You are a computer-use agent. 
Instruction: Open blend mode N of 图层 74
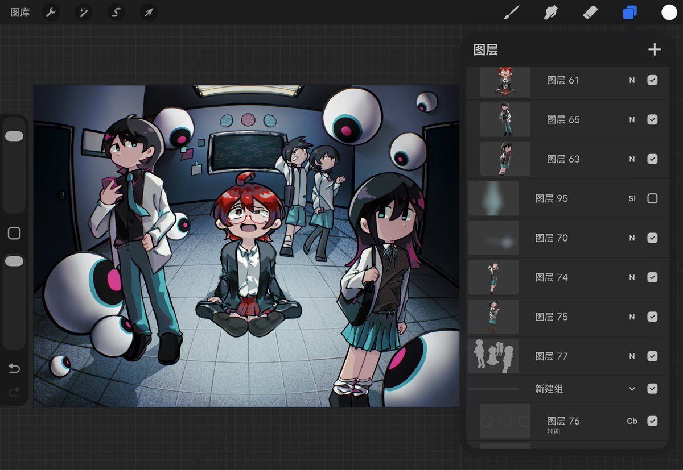(632, 277)
